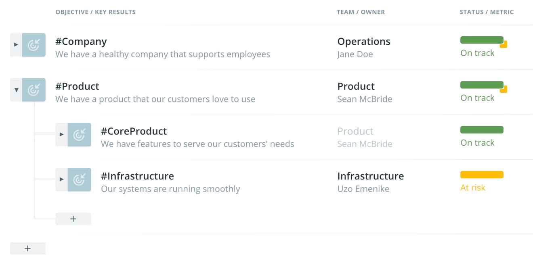Click the #CoreProduct objective target icon
The width and height of the screenshot is (533, 265).
[x=80, y=134]
